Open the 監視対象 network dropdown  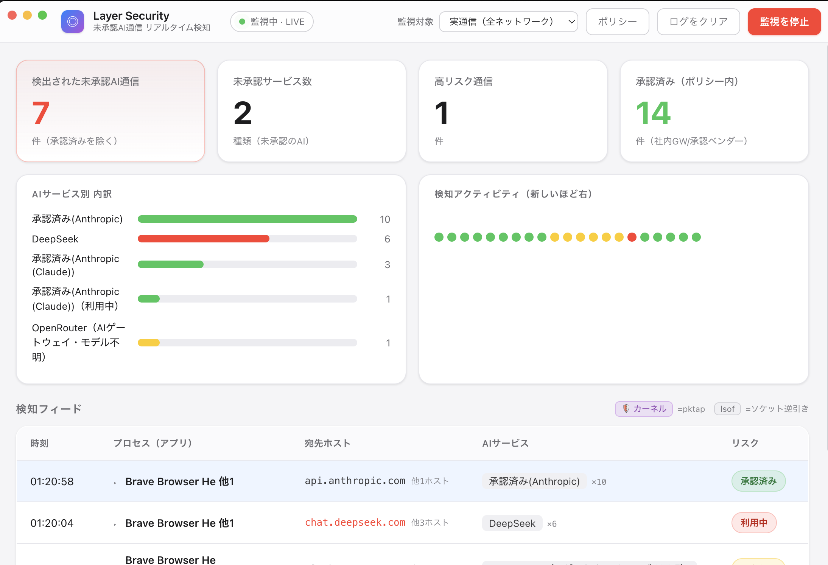tap(508, 22)
